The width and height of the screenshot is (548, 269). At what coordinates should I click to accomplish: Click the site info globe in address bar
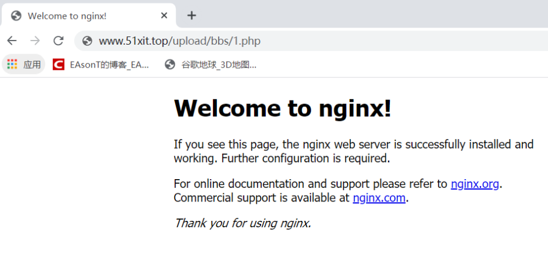[x=87, y=41]
